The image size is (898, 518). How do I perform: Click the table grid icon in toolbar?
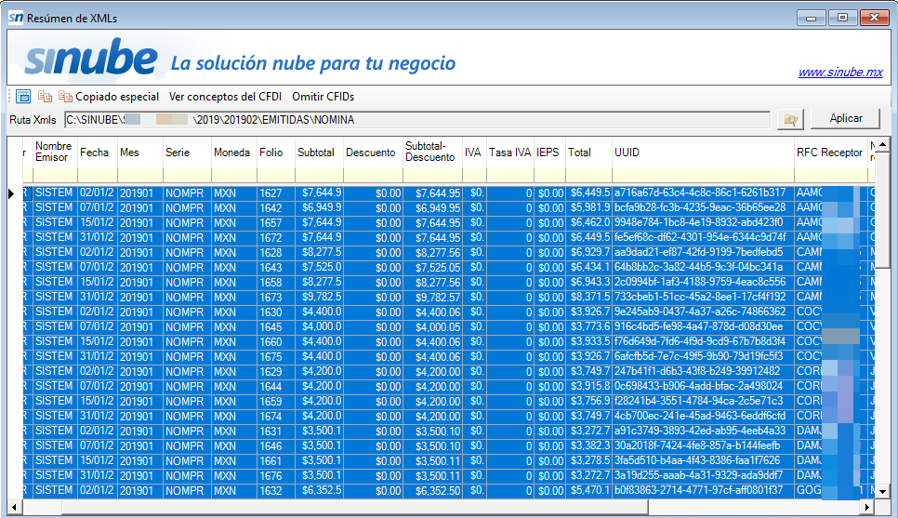(23, 97)
